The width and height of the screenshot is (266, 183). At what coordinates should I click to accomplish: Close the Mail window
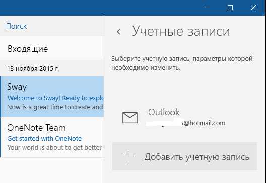pyautogui.click(x=253, y=8)
